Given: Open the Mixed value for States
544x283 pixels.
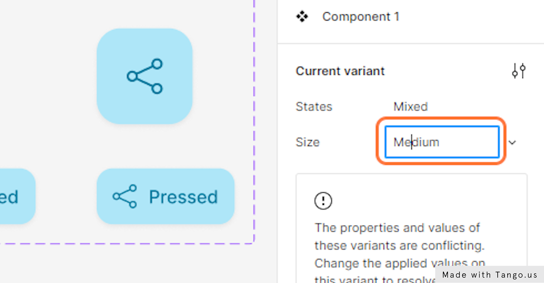Looking at the screenshot, I should tap(410, 107).
